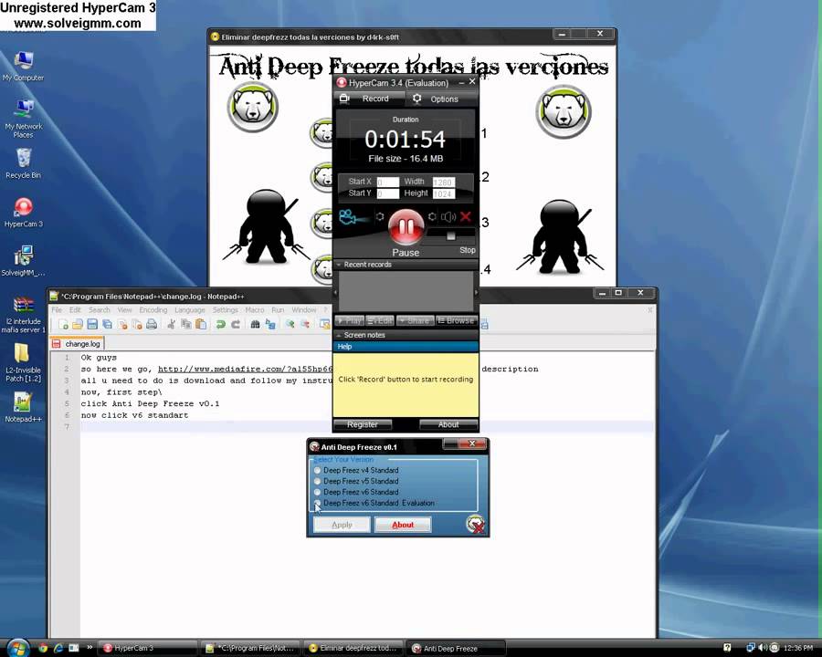Click Undo green arrow in Notepad++ toolbar
The height and width of the screenshot is (657, 822).
coord(221,324)
